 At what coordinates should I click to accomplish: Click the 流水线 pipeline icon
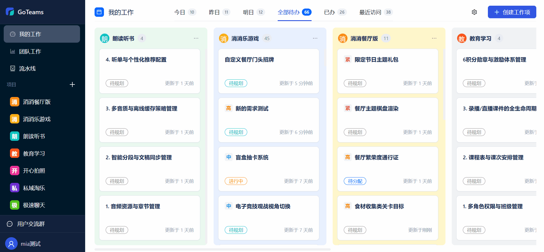coord(13,69)
